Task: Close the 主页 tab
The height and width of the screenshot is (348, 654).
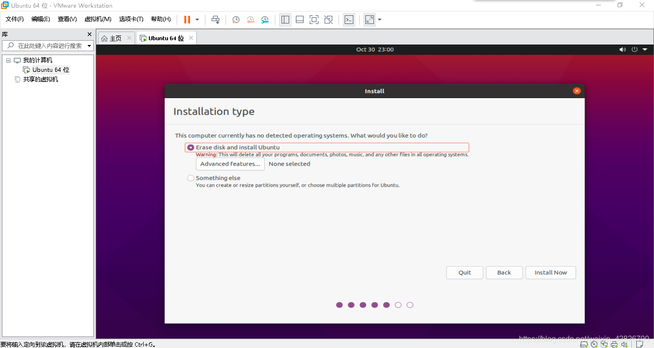Action: 129,38
